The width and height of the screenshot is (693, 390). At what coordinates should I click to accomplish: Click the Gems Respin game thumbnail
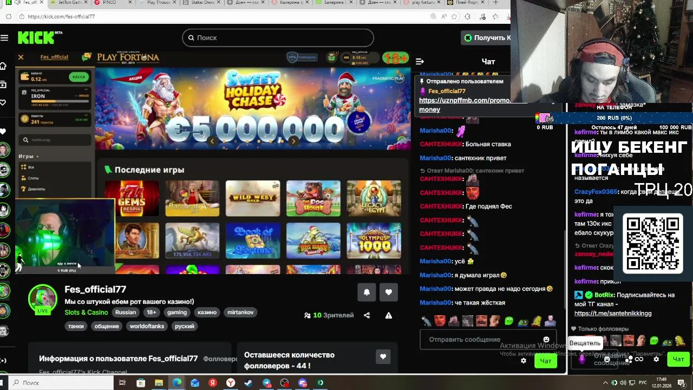pyautogui.click(x=132, y=198)
